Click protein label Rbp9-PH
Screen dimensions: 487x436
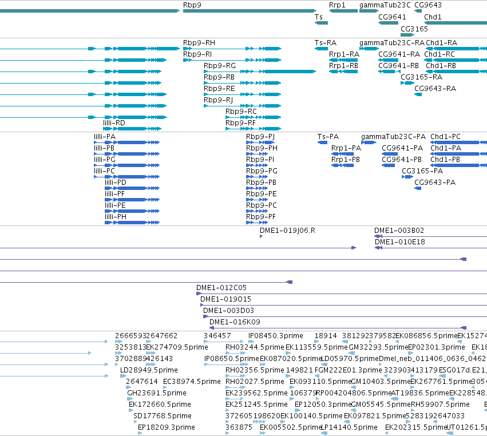pyautogui.click(x=262, y=148)
